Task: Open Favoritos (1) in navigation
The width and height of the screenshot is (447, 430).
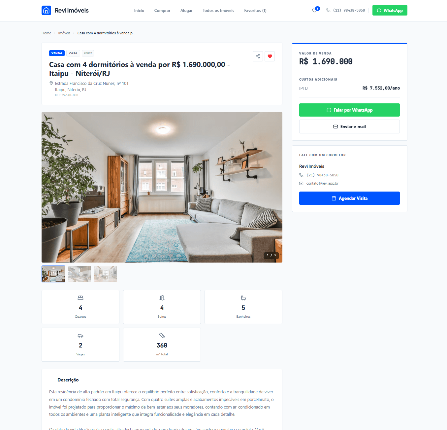Action: click(x=255, y=11)
